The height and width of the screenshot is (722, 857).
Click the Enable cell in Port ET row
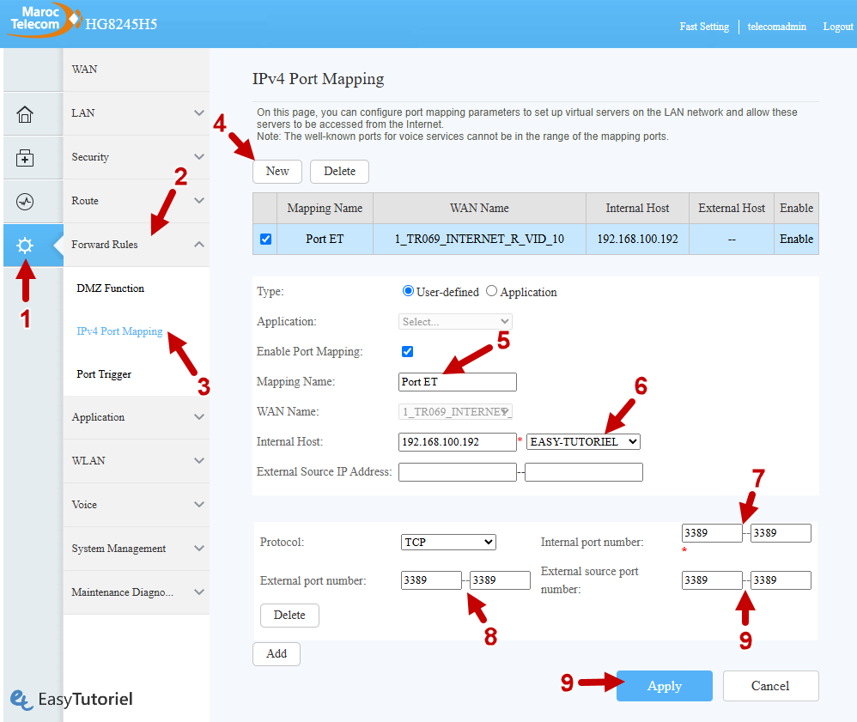click(796, 239)
